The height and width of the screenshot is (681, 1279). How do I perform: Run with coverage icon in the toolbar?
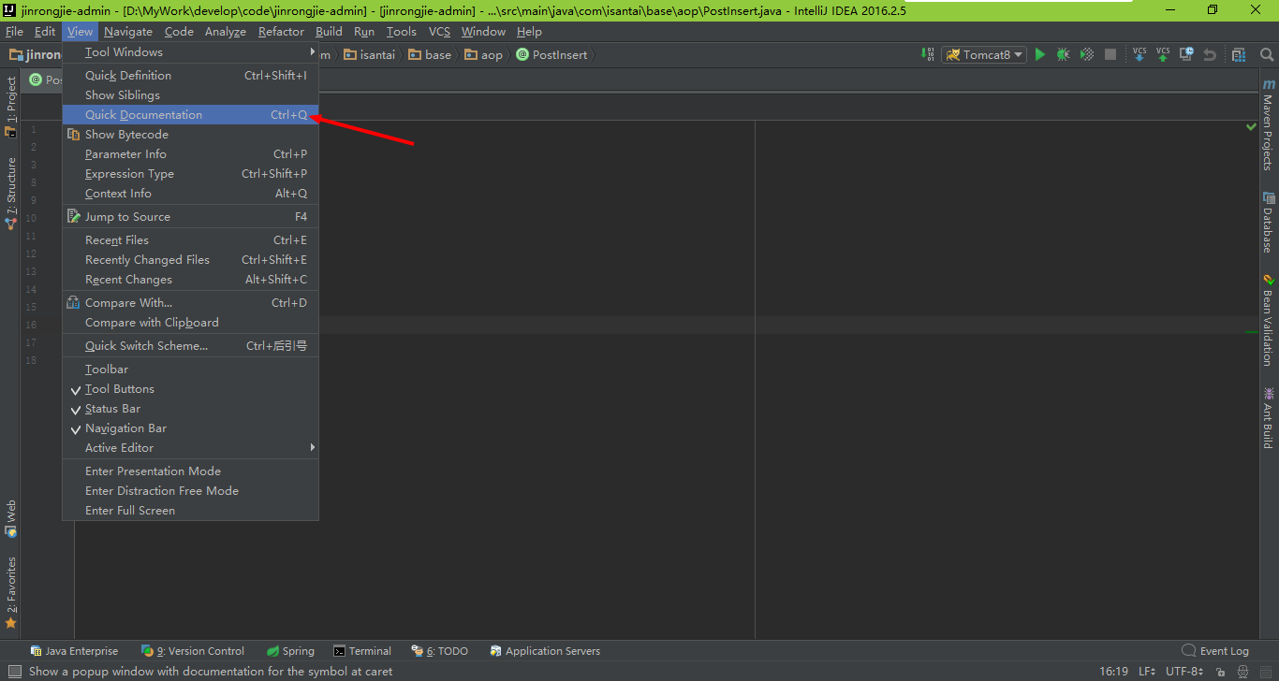pos(1087,55)
